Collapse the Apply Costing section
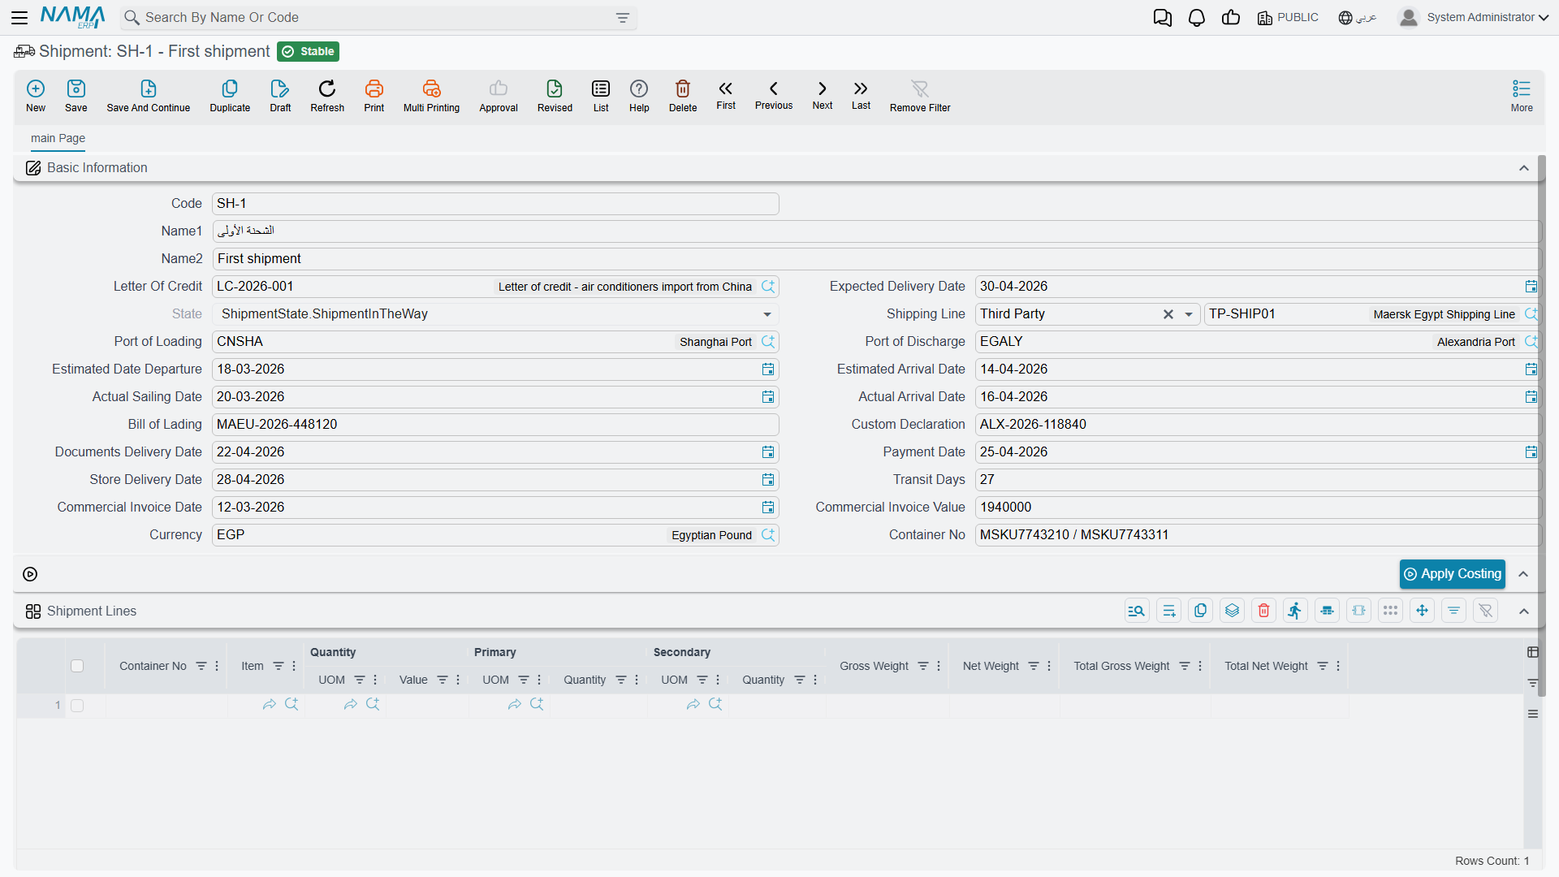The image size is (1559, 877). [1523, 574]
